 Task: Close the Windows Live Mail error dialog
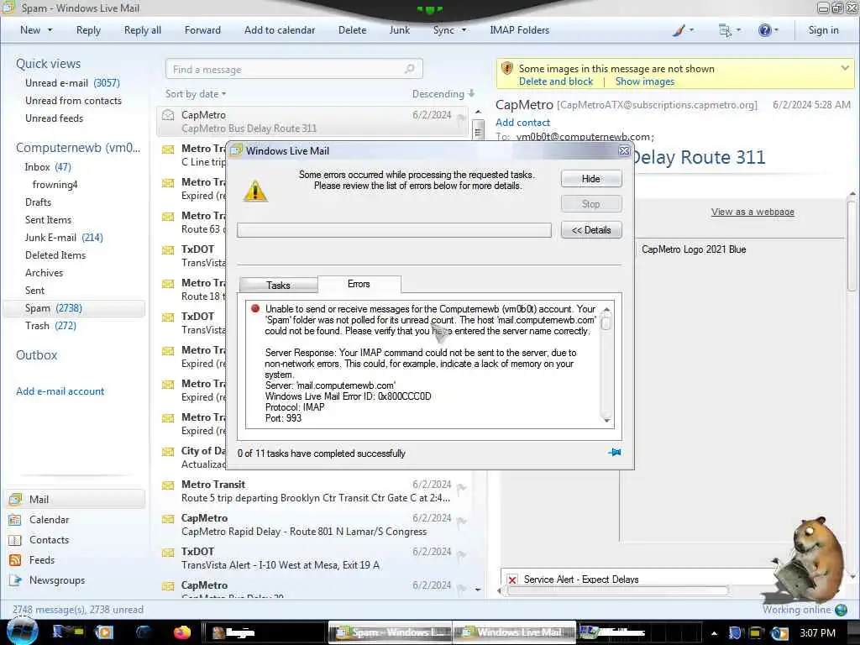coord(624,150)
